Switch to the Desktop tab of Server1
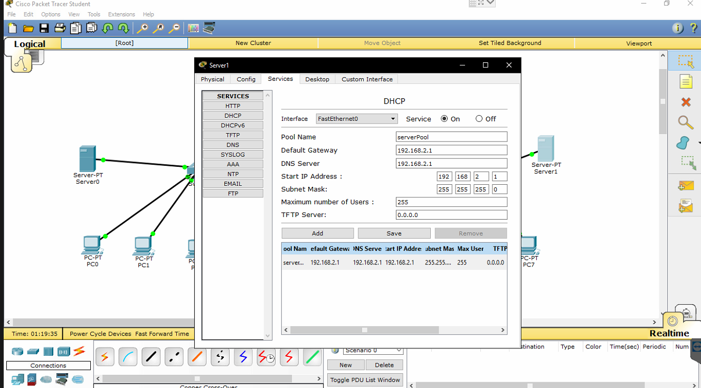The image size is (701, 388). (x=317, y=79)
